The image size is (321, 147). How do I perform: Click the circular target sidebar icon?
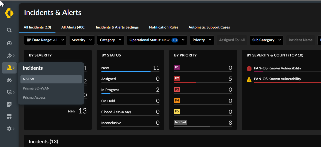tap(9, 43)
